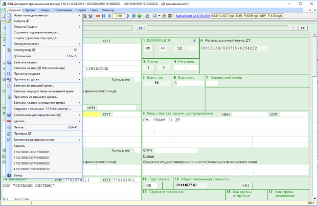Screen dimensions: 318x206
Task: Click Выход at bottom of menu
Action: click(18, 175)
